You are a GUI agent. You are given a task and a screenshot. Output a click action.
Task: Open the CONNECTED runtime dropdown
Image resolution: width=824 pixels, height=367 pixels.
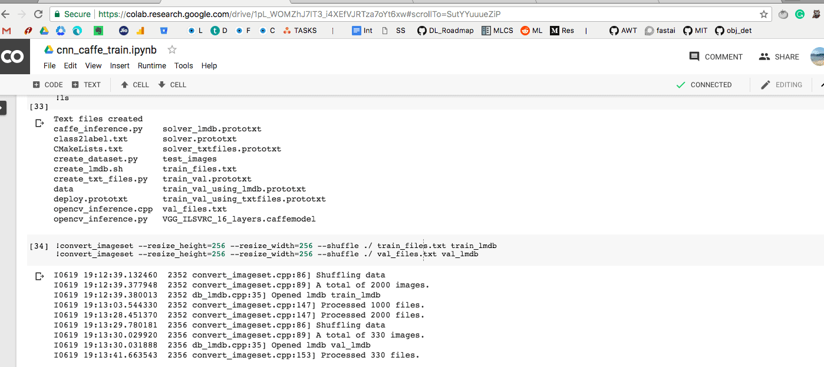(704, 85)
